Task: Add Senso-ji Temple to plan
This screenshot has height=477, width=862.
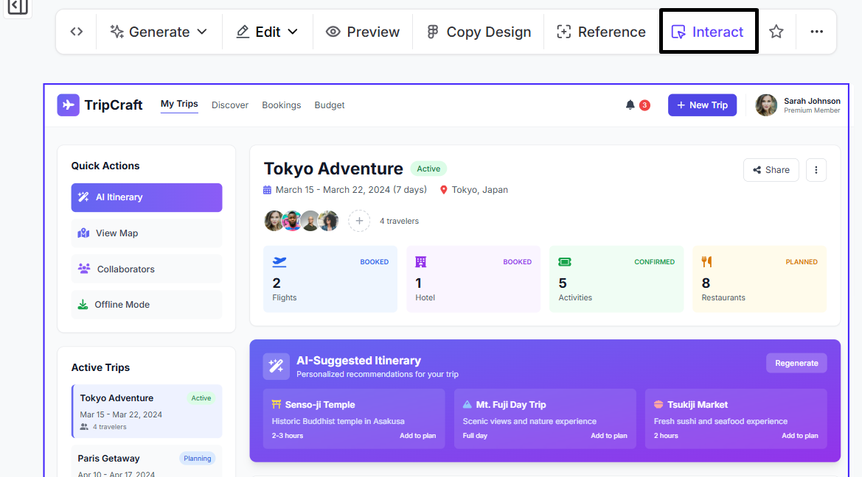Action: (x=417, y=436)
